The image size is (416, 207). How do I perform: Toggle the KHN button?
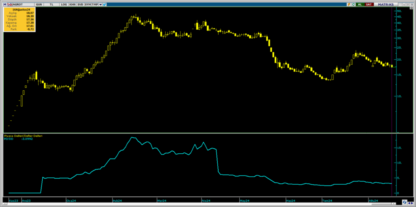point(72,4)
